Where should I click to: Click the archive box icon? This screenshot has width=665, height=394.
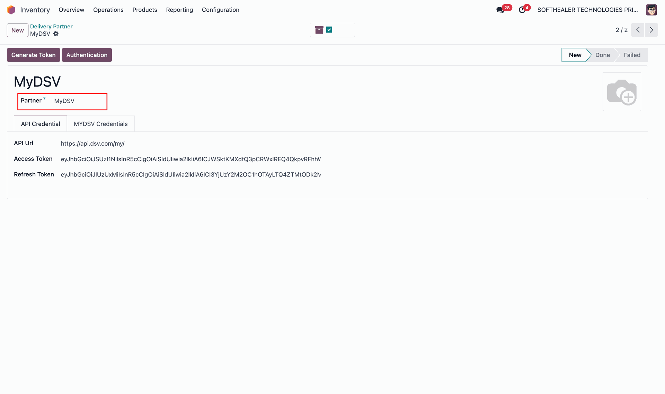pyautogui.click(x=319, y=30)
